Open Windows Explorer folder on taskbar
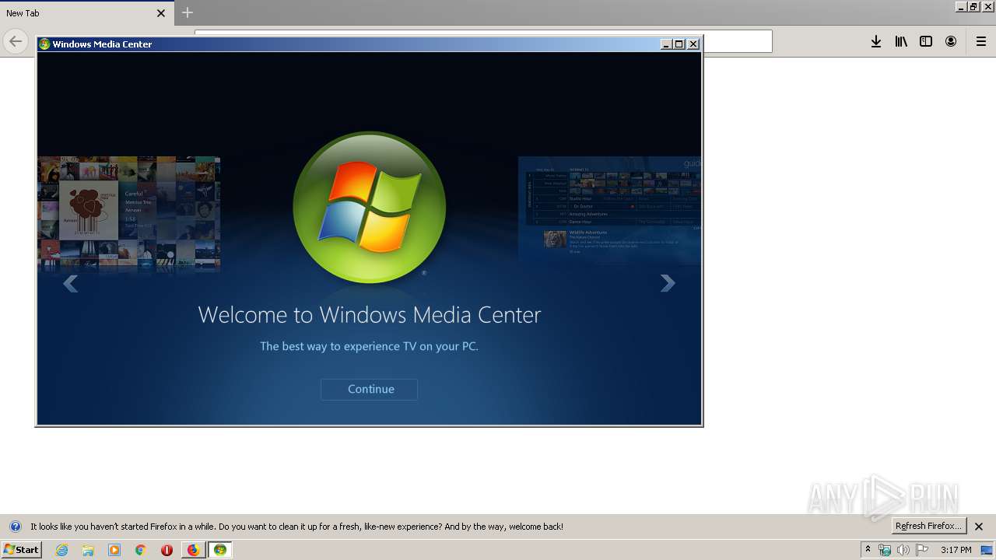Screen dimensions: 996x560 [x=88, y=550]
